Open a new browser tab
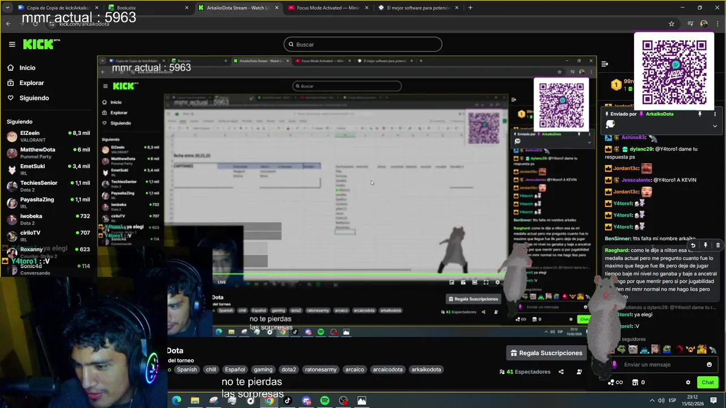The height and width of the screenshot is (408, 726). pyautogui.click(x=470, y=8)
